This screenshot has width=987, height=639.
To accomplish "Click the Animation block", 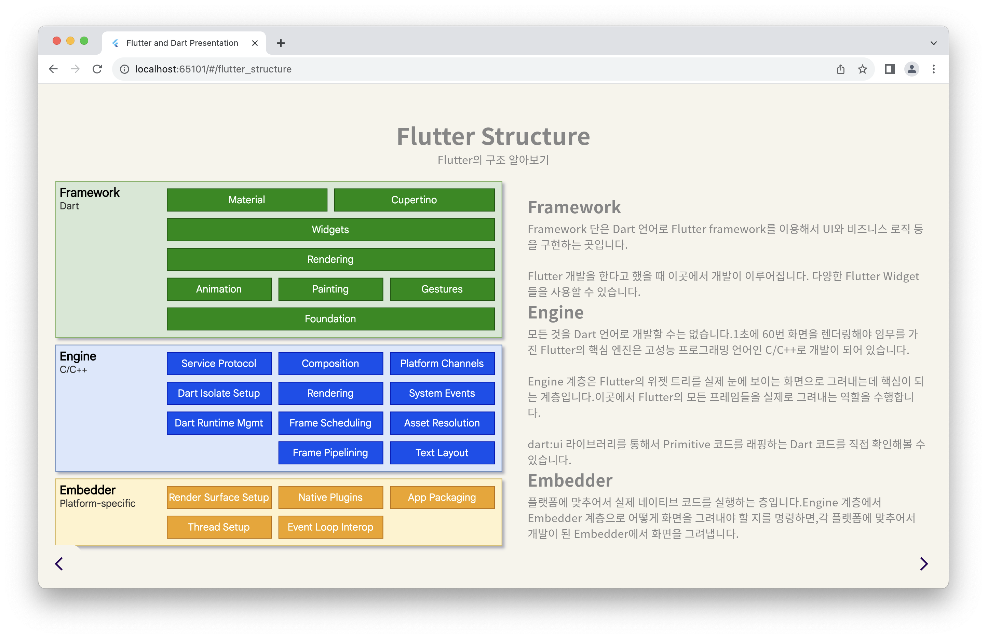I will [x=219, y=289].
